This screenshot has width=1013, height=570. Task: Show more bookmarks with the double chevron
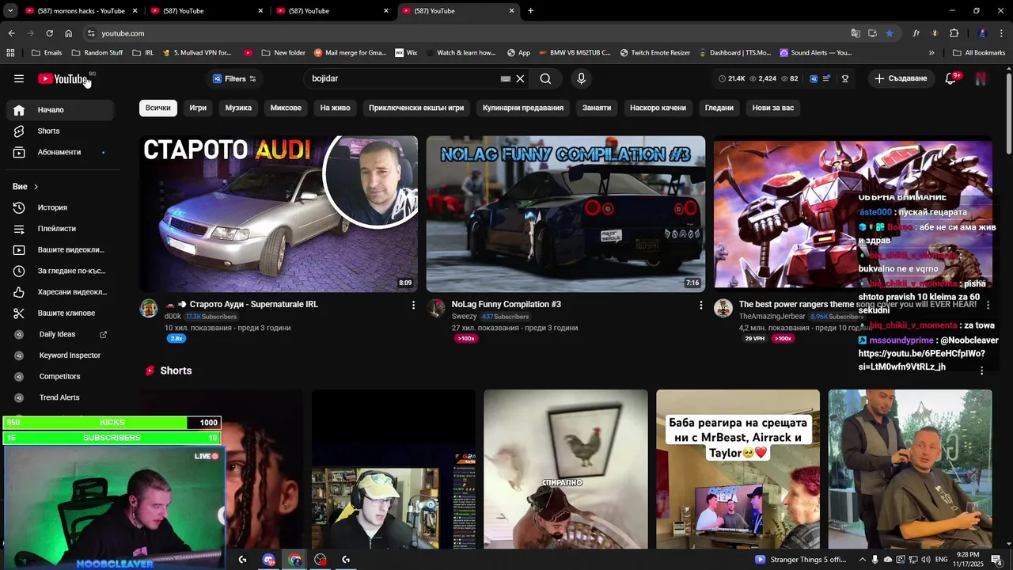point(931,53)
